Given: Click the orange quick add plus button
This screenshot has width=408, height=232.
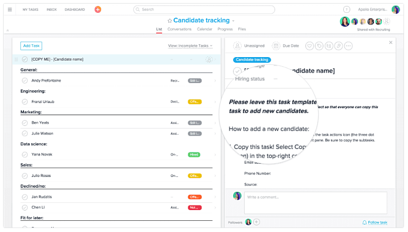Looking at the screenshot, I should click(x=98, y=9).
